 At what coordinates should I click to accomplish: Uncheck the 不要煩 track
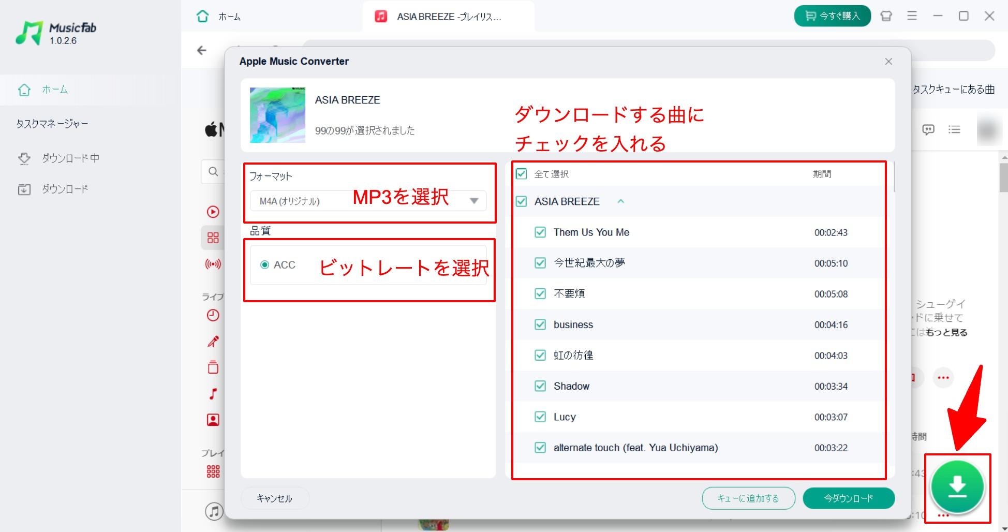coord(540,294)
